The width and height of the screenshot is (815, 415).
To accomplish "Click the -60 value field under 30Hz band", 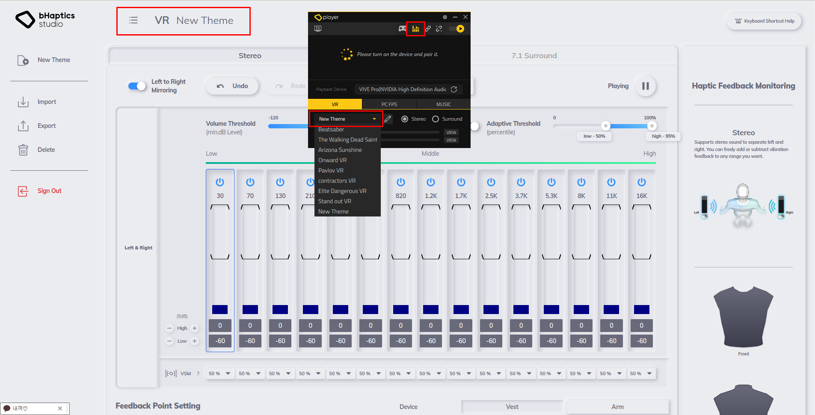I will click(219, 341).
